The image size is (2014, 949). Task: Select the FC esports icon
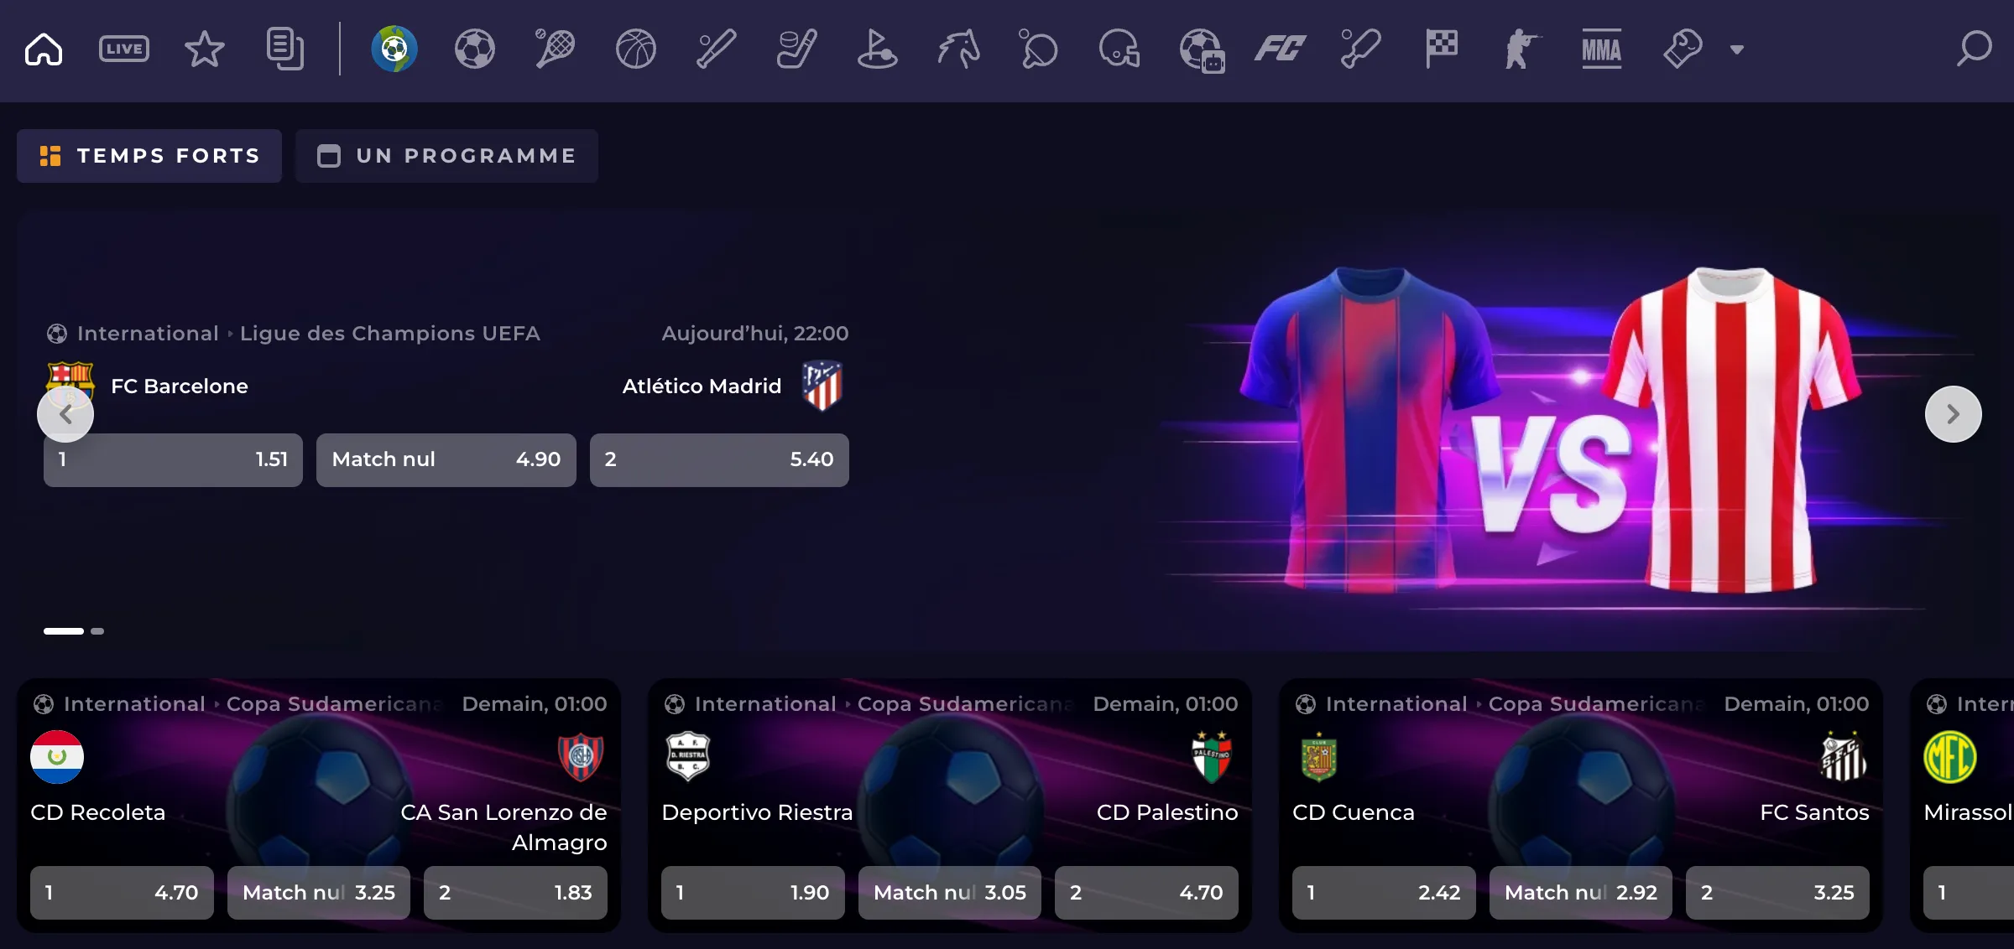pyautogui.click(x=1281, y=49)
